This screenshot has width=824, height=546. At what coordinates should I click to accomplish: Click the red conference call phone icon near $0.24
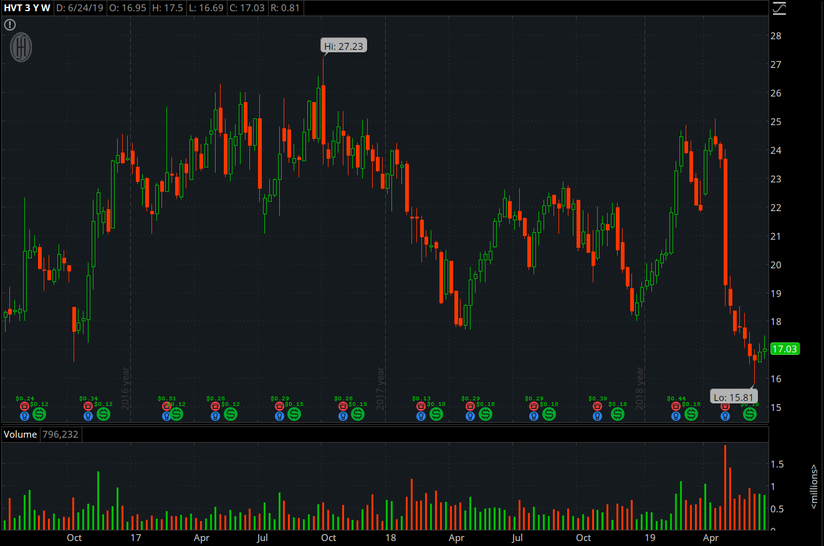coord(24,405)
